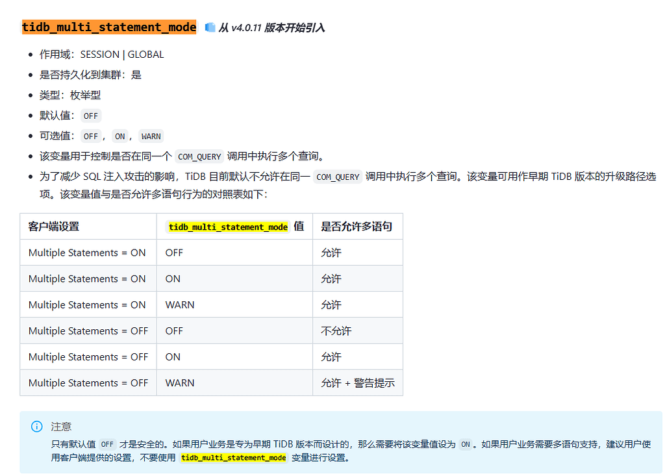Click the book icon before the version note
The image size is (665, 476).
[209, 27]
